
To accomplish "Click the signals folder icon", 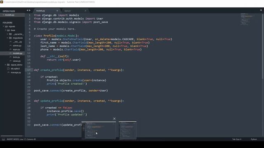I will [7, 26].
